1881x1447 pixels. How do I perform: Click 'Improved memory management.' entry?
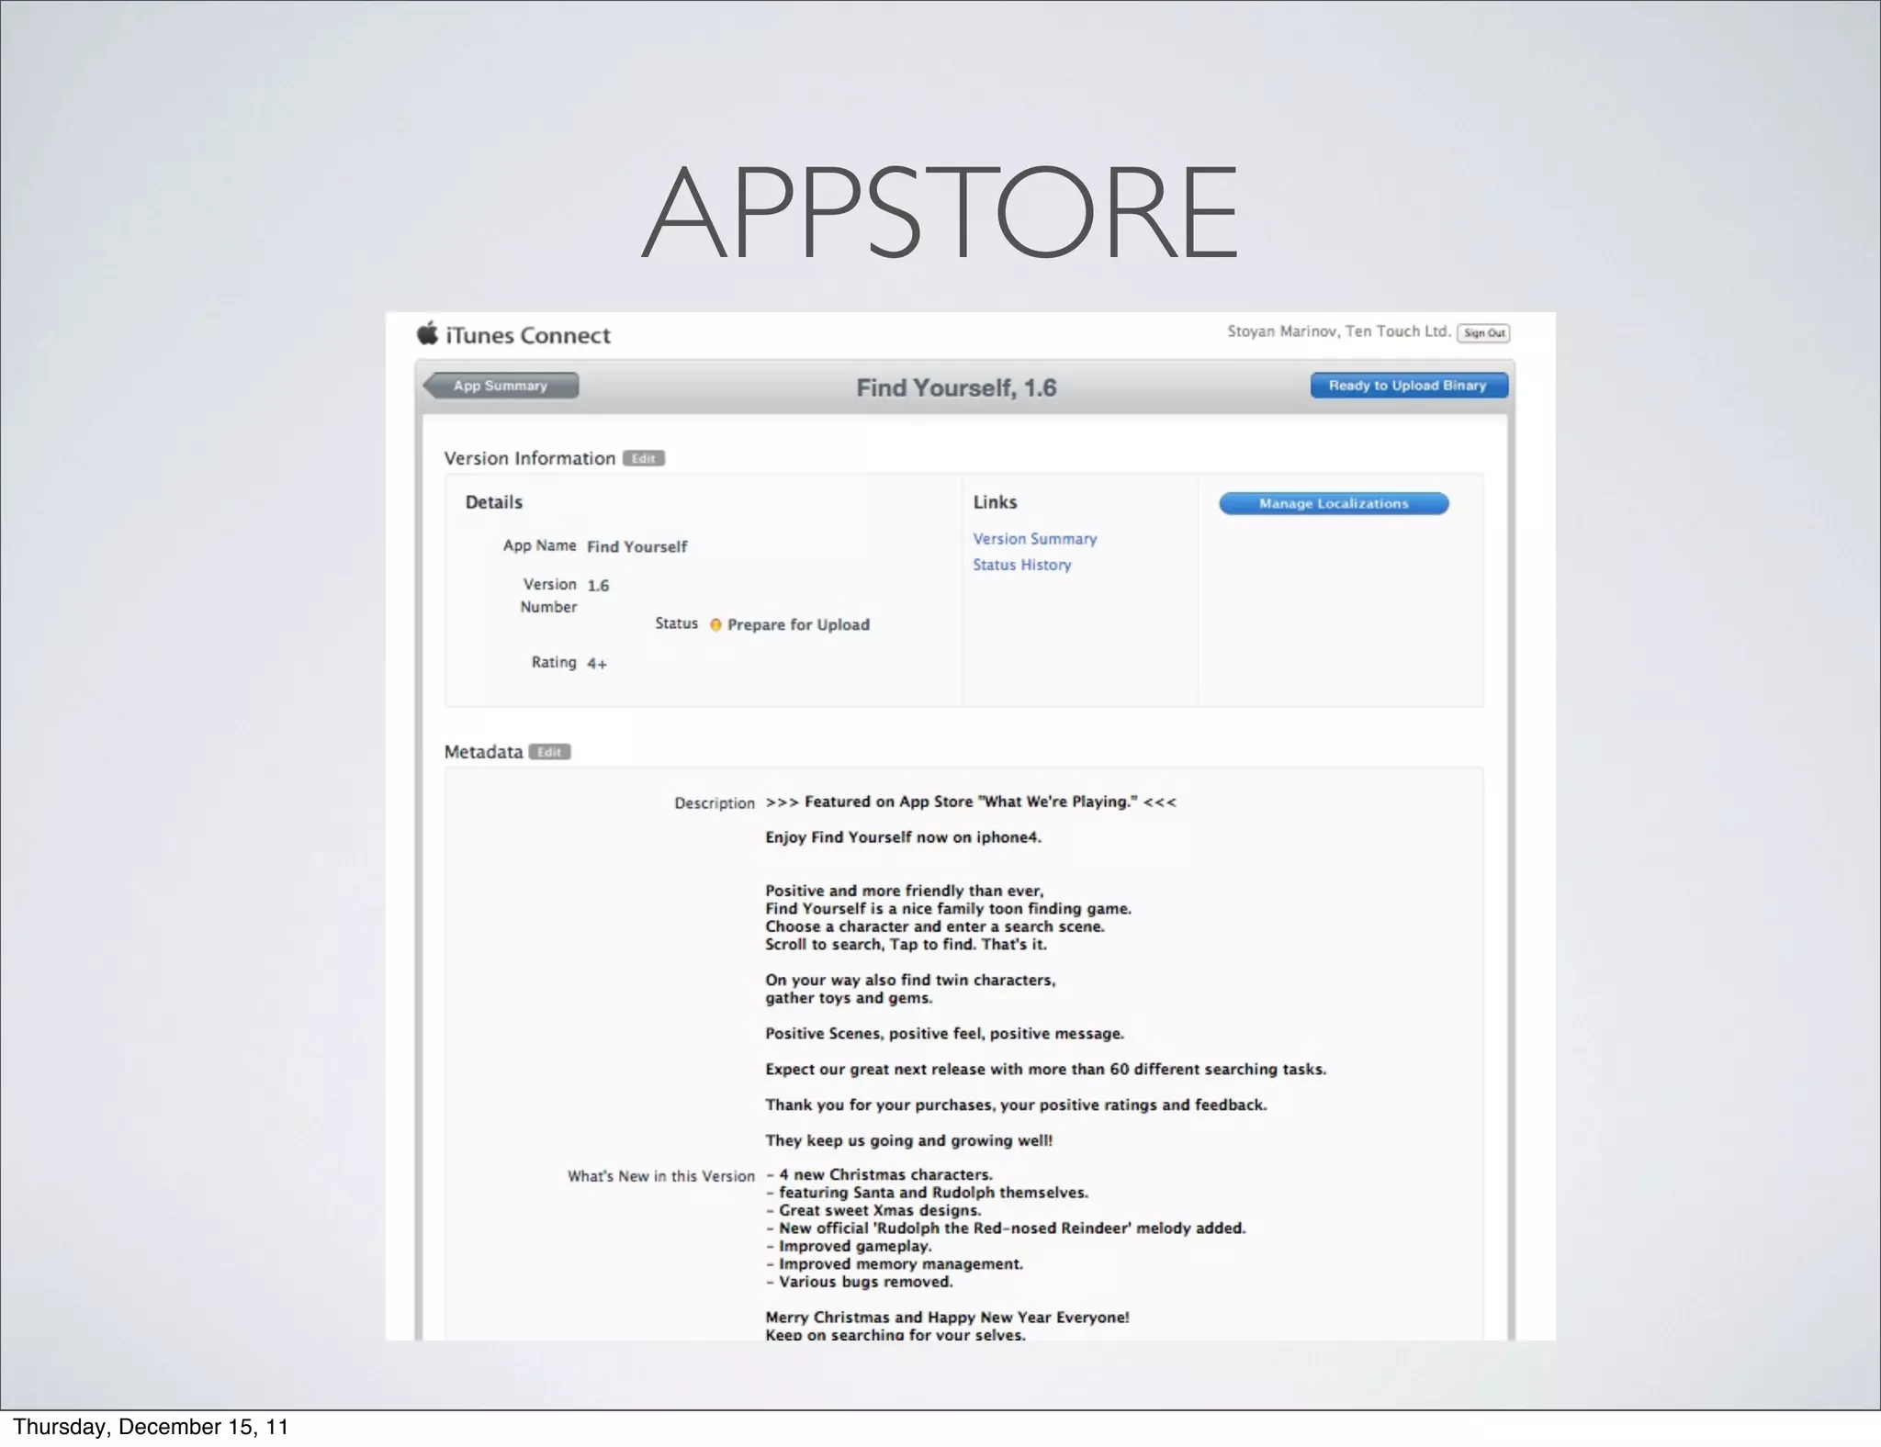[894, 1264]
